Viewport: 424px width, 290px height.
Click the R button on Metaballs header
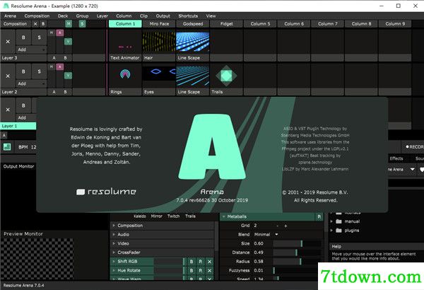click(319, 216)
